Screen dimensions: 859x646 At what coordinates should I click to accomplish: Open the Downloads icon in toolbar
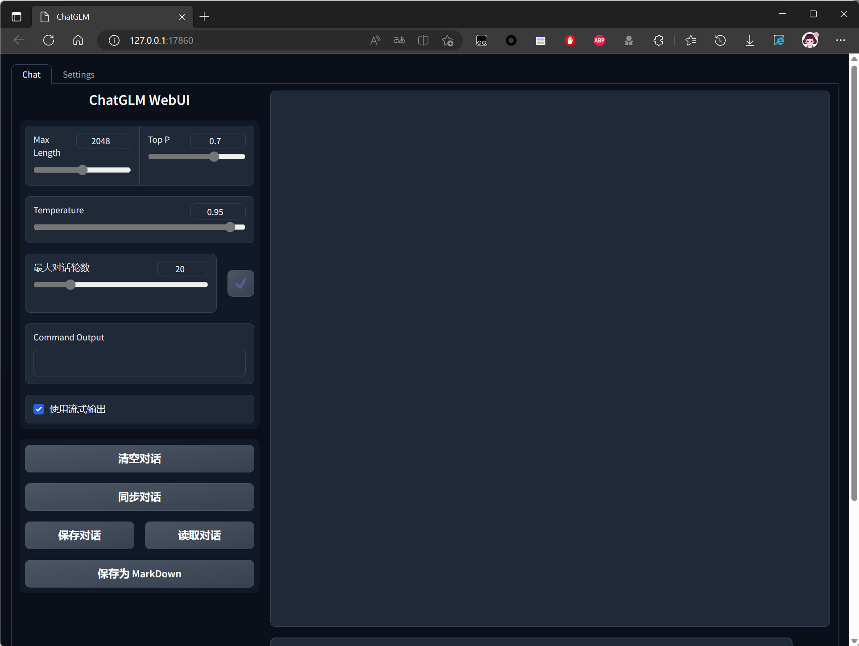point(750,40)
